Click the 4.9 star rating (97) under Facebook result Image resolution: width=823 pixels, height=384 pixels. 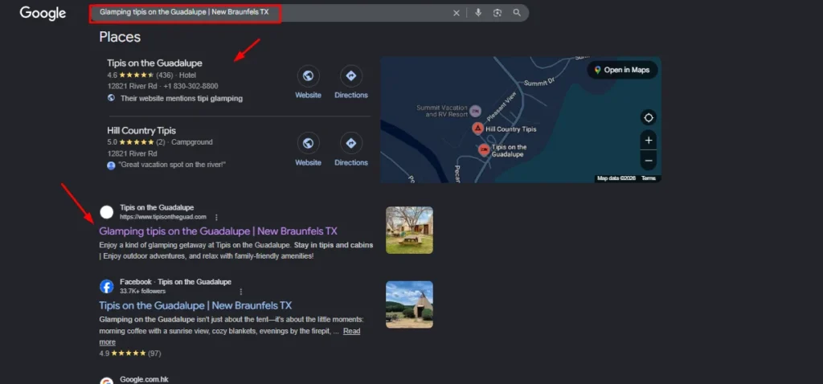130,353
